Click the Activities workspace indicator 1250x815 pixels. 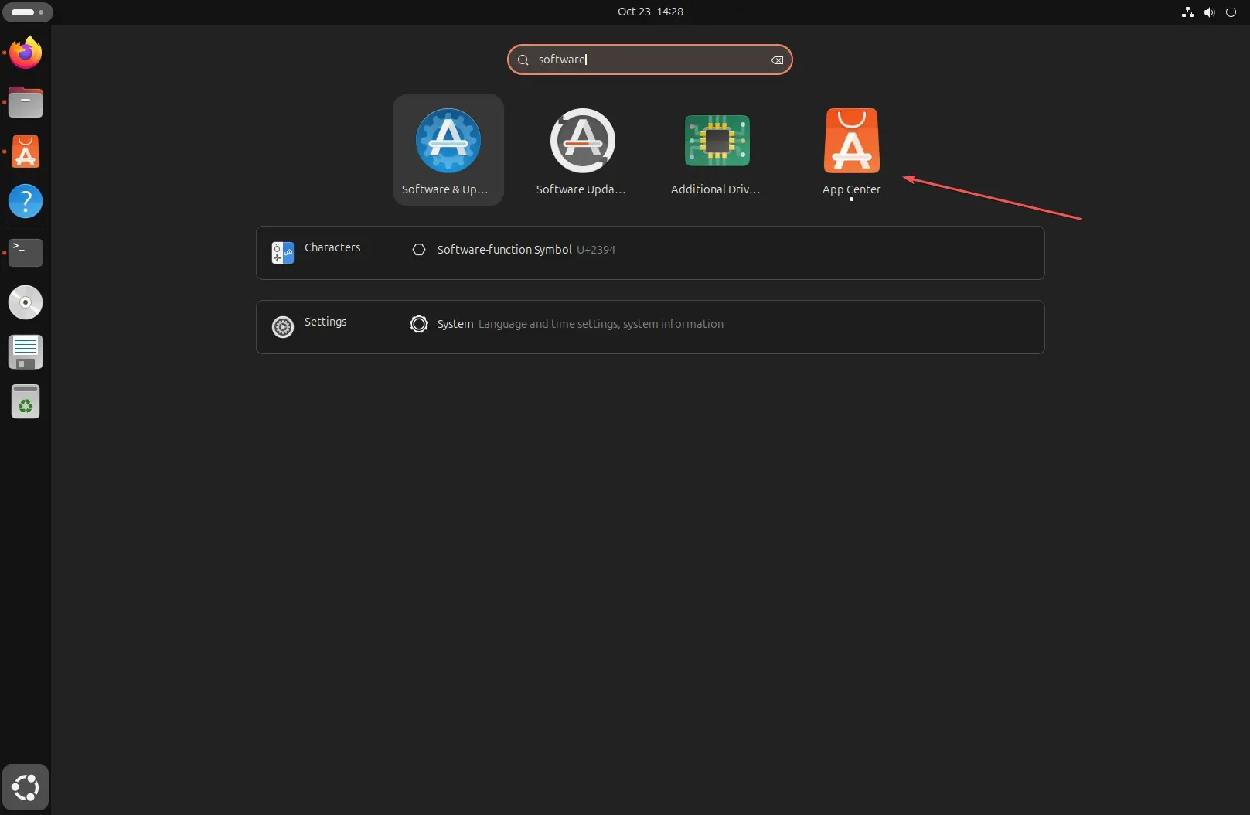click(x=28, y=12)
